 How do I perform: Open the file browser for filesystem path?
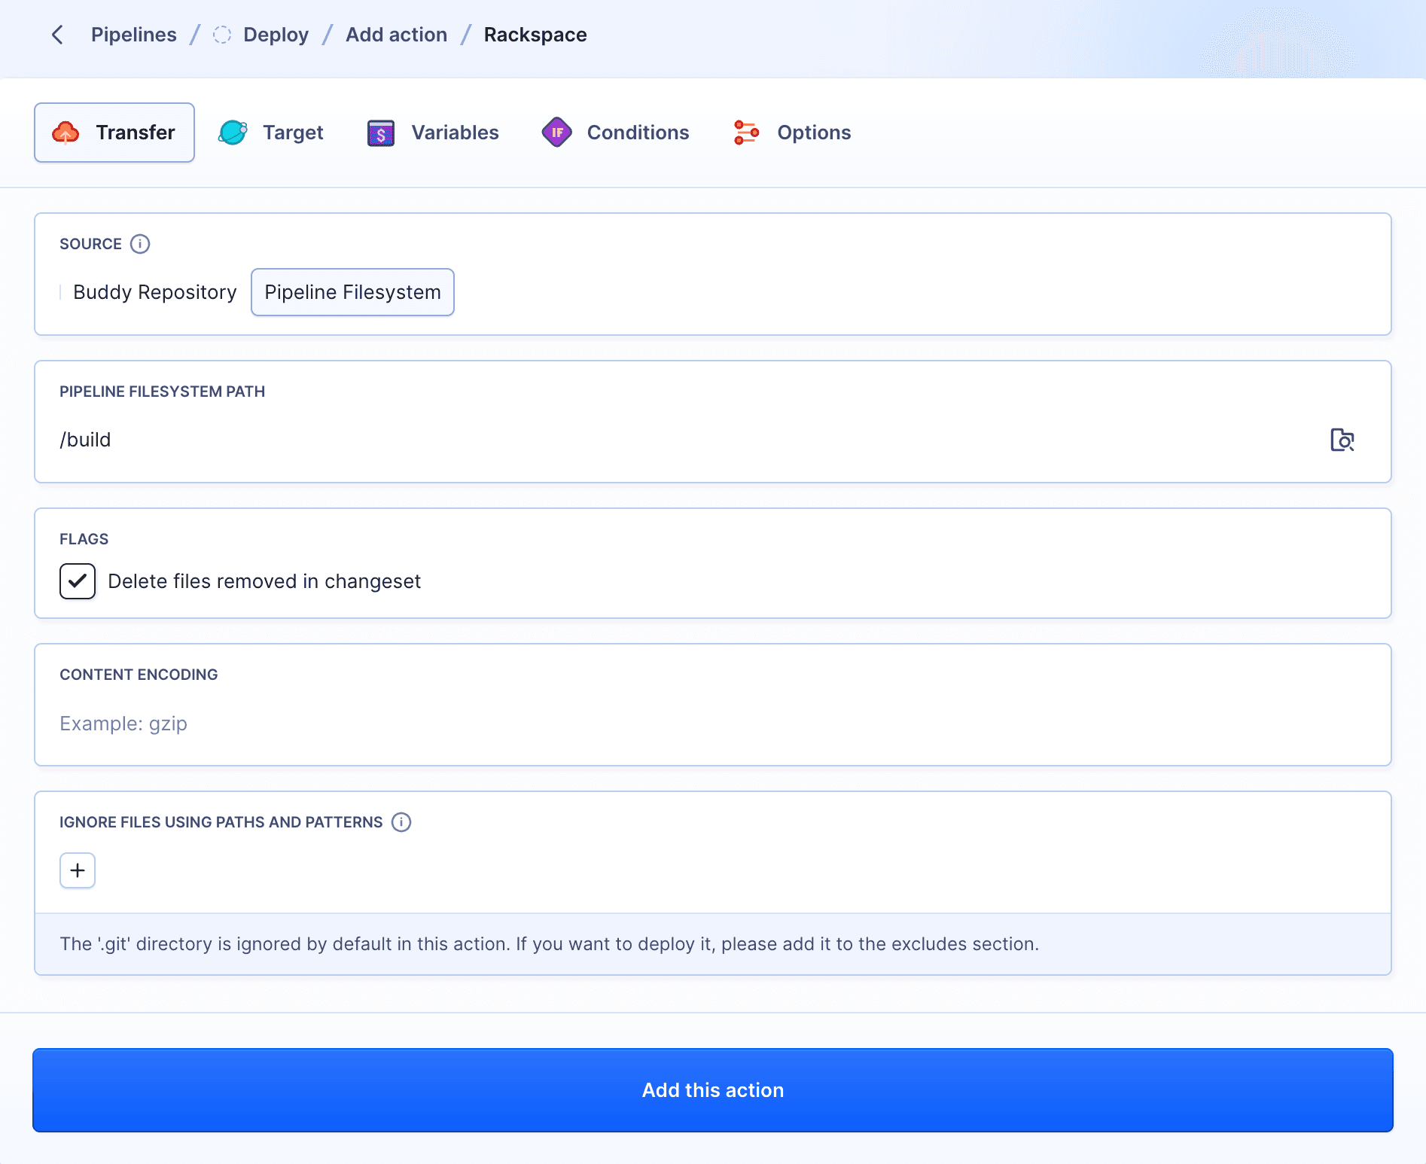click(1342, 440)
